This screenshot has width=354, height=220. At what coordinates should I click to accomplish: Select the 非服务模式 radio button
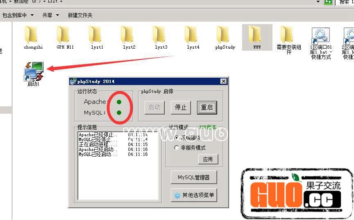click(177, 148)
